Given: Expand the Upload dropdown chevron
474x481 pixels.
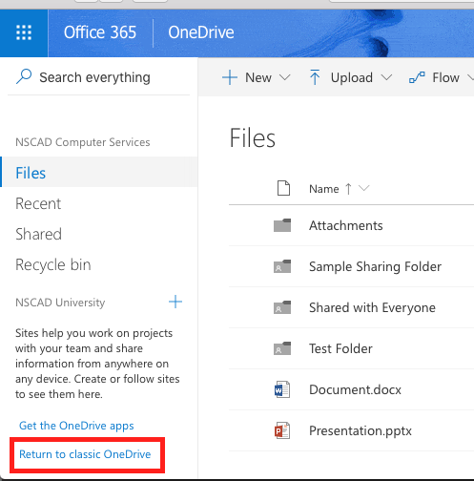Looking at the screenshot, I should click(386, 77).
